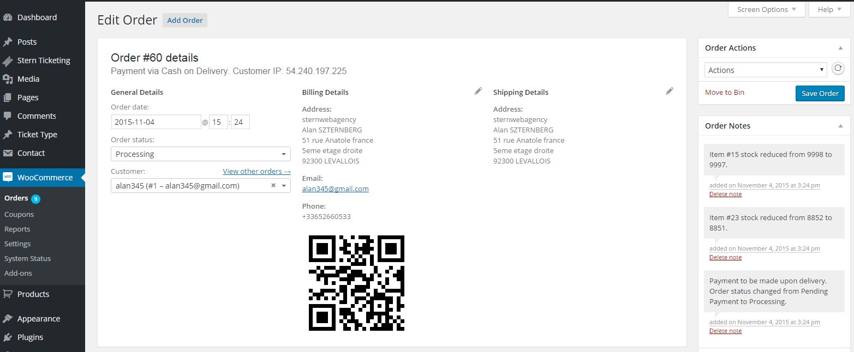Viewport: 854px width, 352px height.
Task: Click the WooCommerce logo icon
Action: point(8,177)
